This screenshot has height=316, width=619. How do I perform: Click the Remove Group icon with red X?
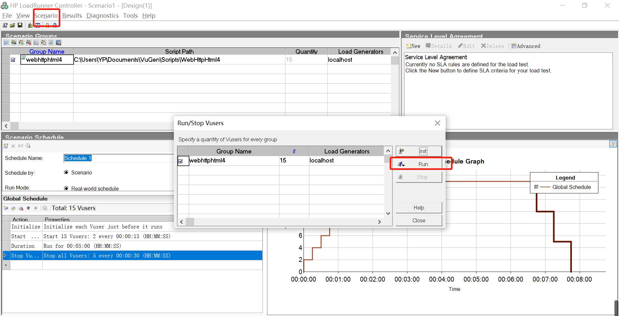29,42
